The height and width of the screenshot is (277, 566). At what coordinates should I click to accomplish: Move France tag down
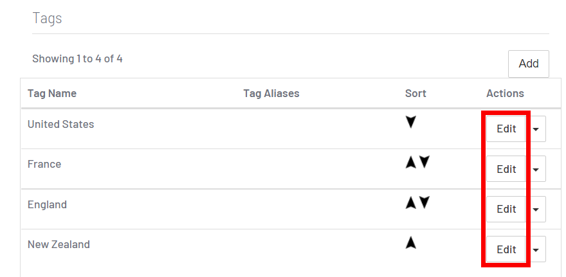424,163
